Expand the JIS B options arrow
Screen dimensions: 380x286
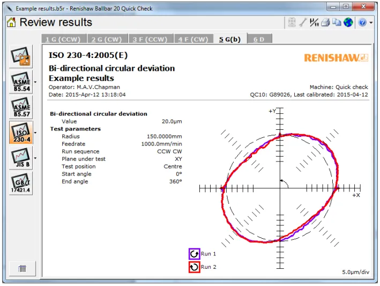pos(35,158)
